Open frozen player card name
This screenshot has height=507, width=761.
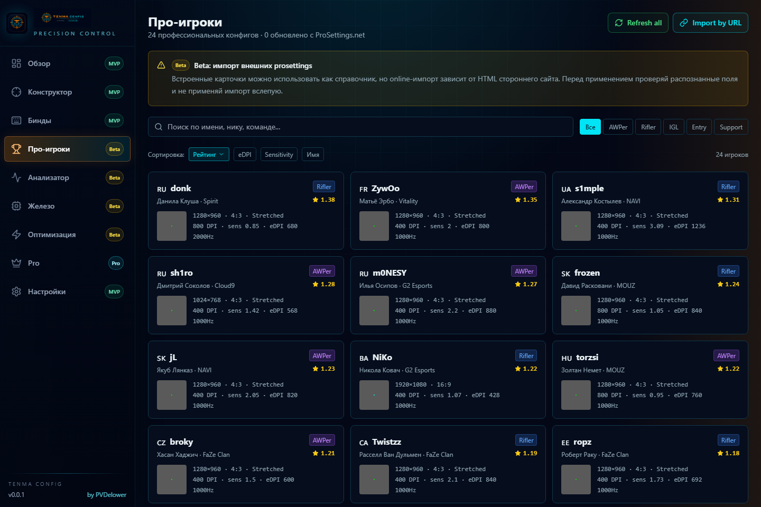(x=587, y=273)
